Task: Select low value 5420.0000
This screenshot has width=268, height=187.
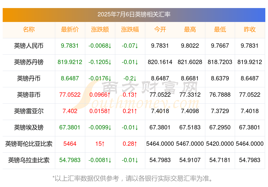Action: click(x=220, y=144)
